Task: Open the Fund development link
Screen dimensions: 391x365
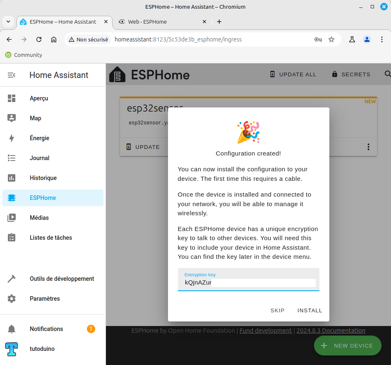Action: click(x=266, y=331)
